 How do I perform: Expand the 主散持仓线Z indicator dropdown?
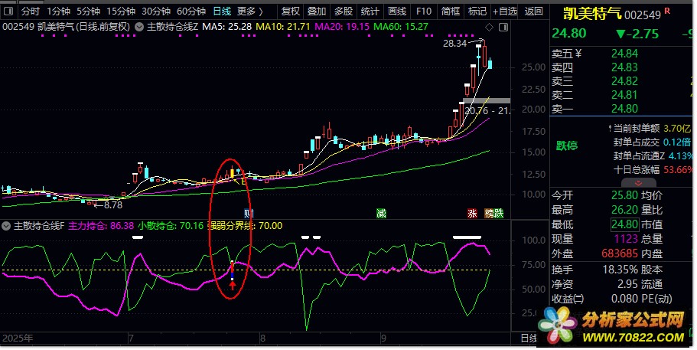(139, 27)
